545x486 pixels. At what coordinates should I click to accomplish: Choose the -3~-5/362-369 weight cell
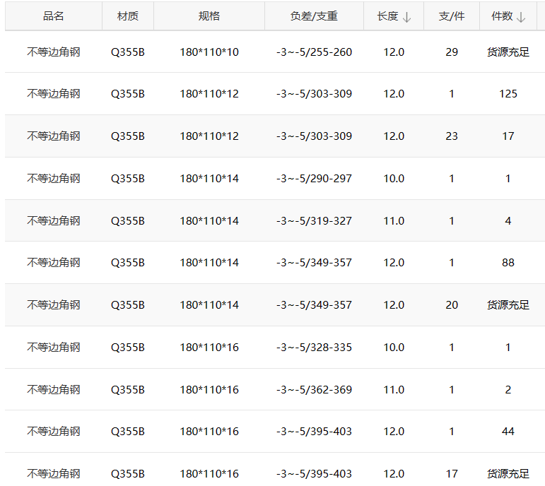pyautogui.click(x=314, y=390)
